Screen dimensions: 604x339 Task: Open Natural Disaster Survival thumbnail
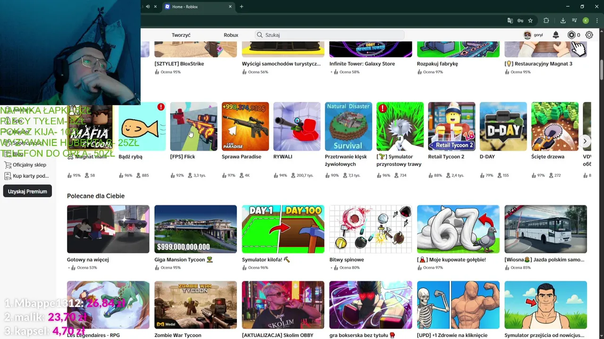348,126
